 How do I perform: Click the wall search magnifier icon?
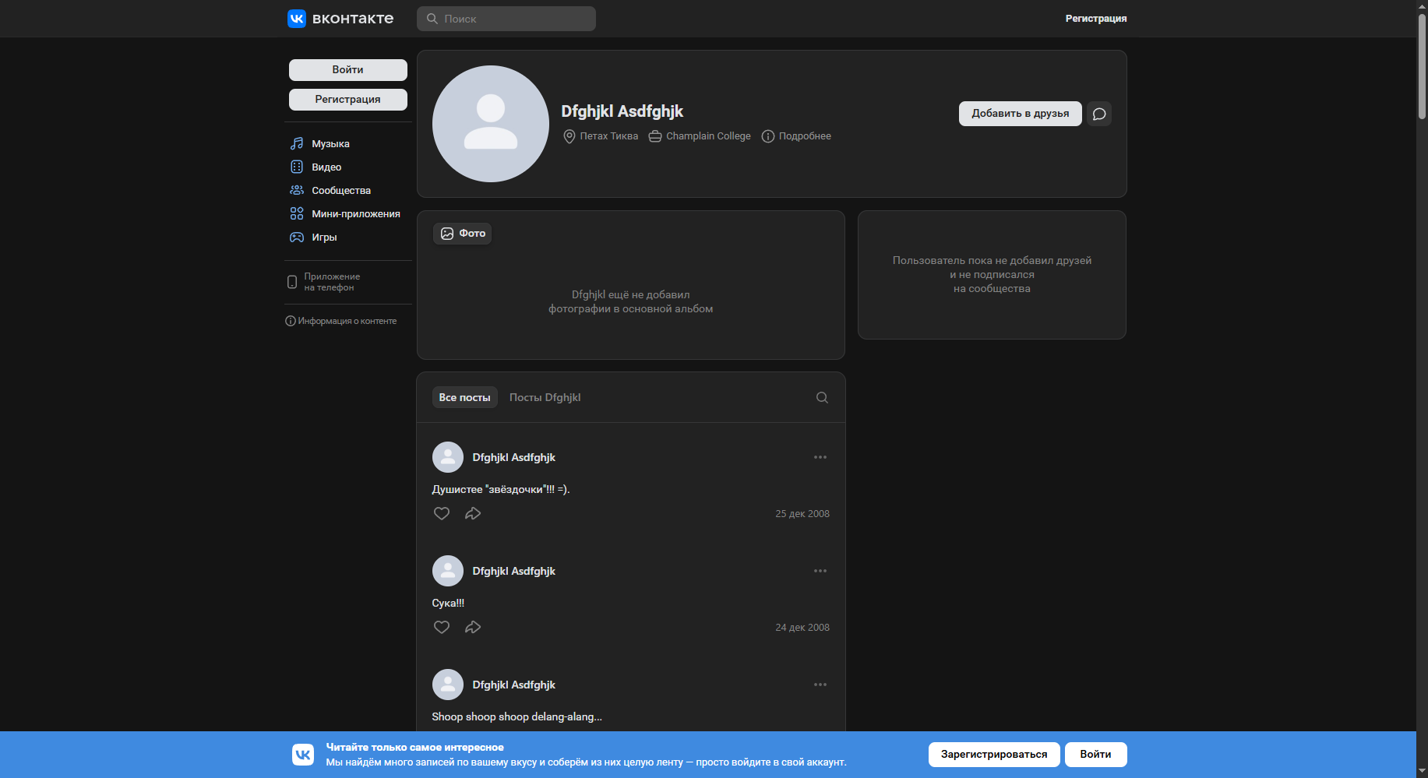pos(822,398)
